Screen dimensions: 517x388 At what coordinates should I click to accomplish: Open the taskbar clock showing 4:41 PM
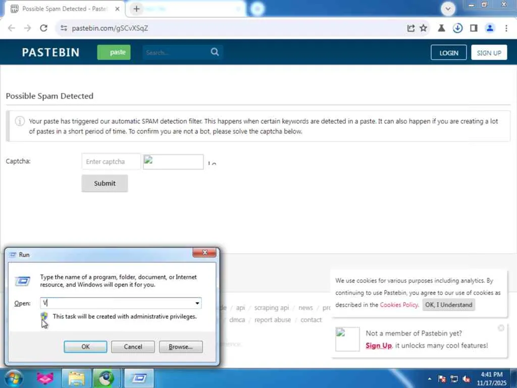(492, 379)
